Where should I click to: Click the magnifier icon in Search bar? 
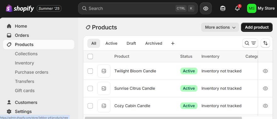coord(84,8)
